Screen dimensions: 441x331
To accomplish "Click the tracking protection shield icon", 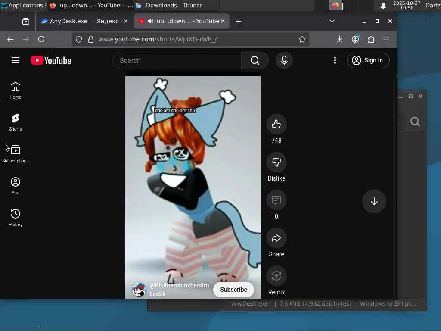I will click(x=79, y=39).
